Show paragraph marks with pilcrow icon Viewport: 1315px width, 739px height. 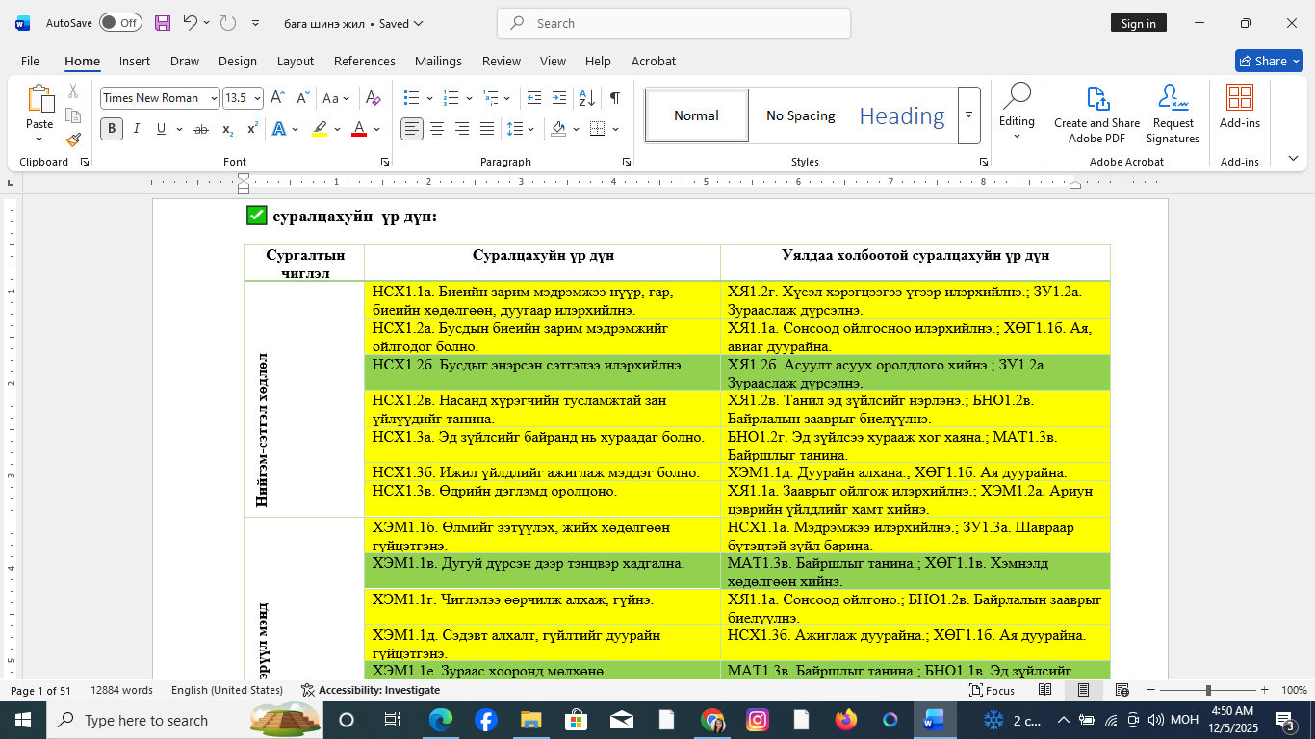click(614, 98)
